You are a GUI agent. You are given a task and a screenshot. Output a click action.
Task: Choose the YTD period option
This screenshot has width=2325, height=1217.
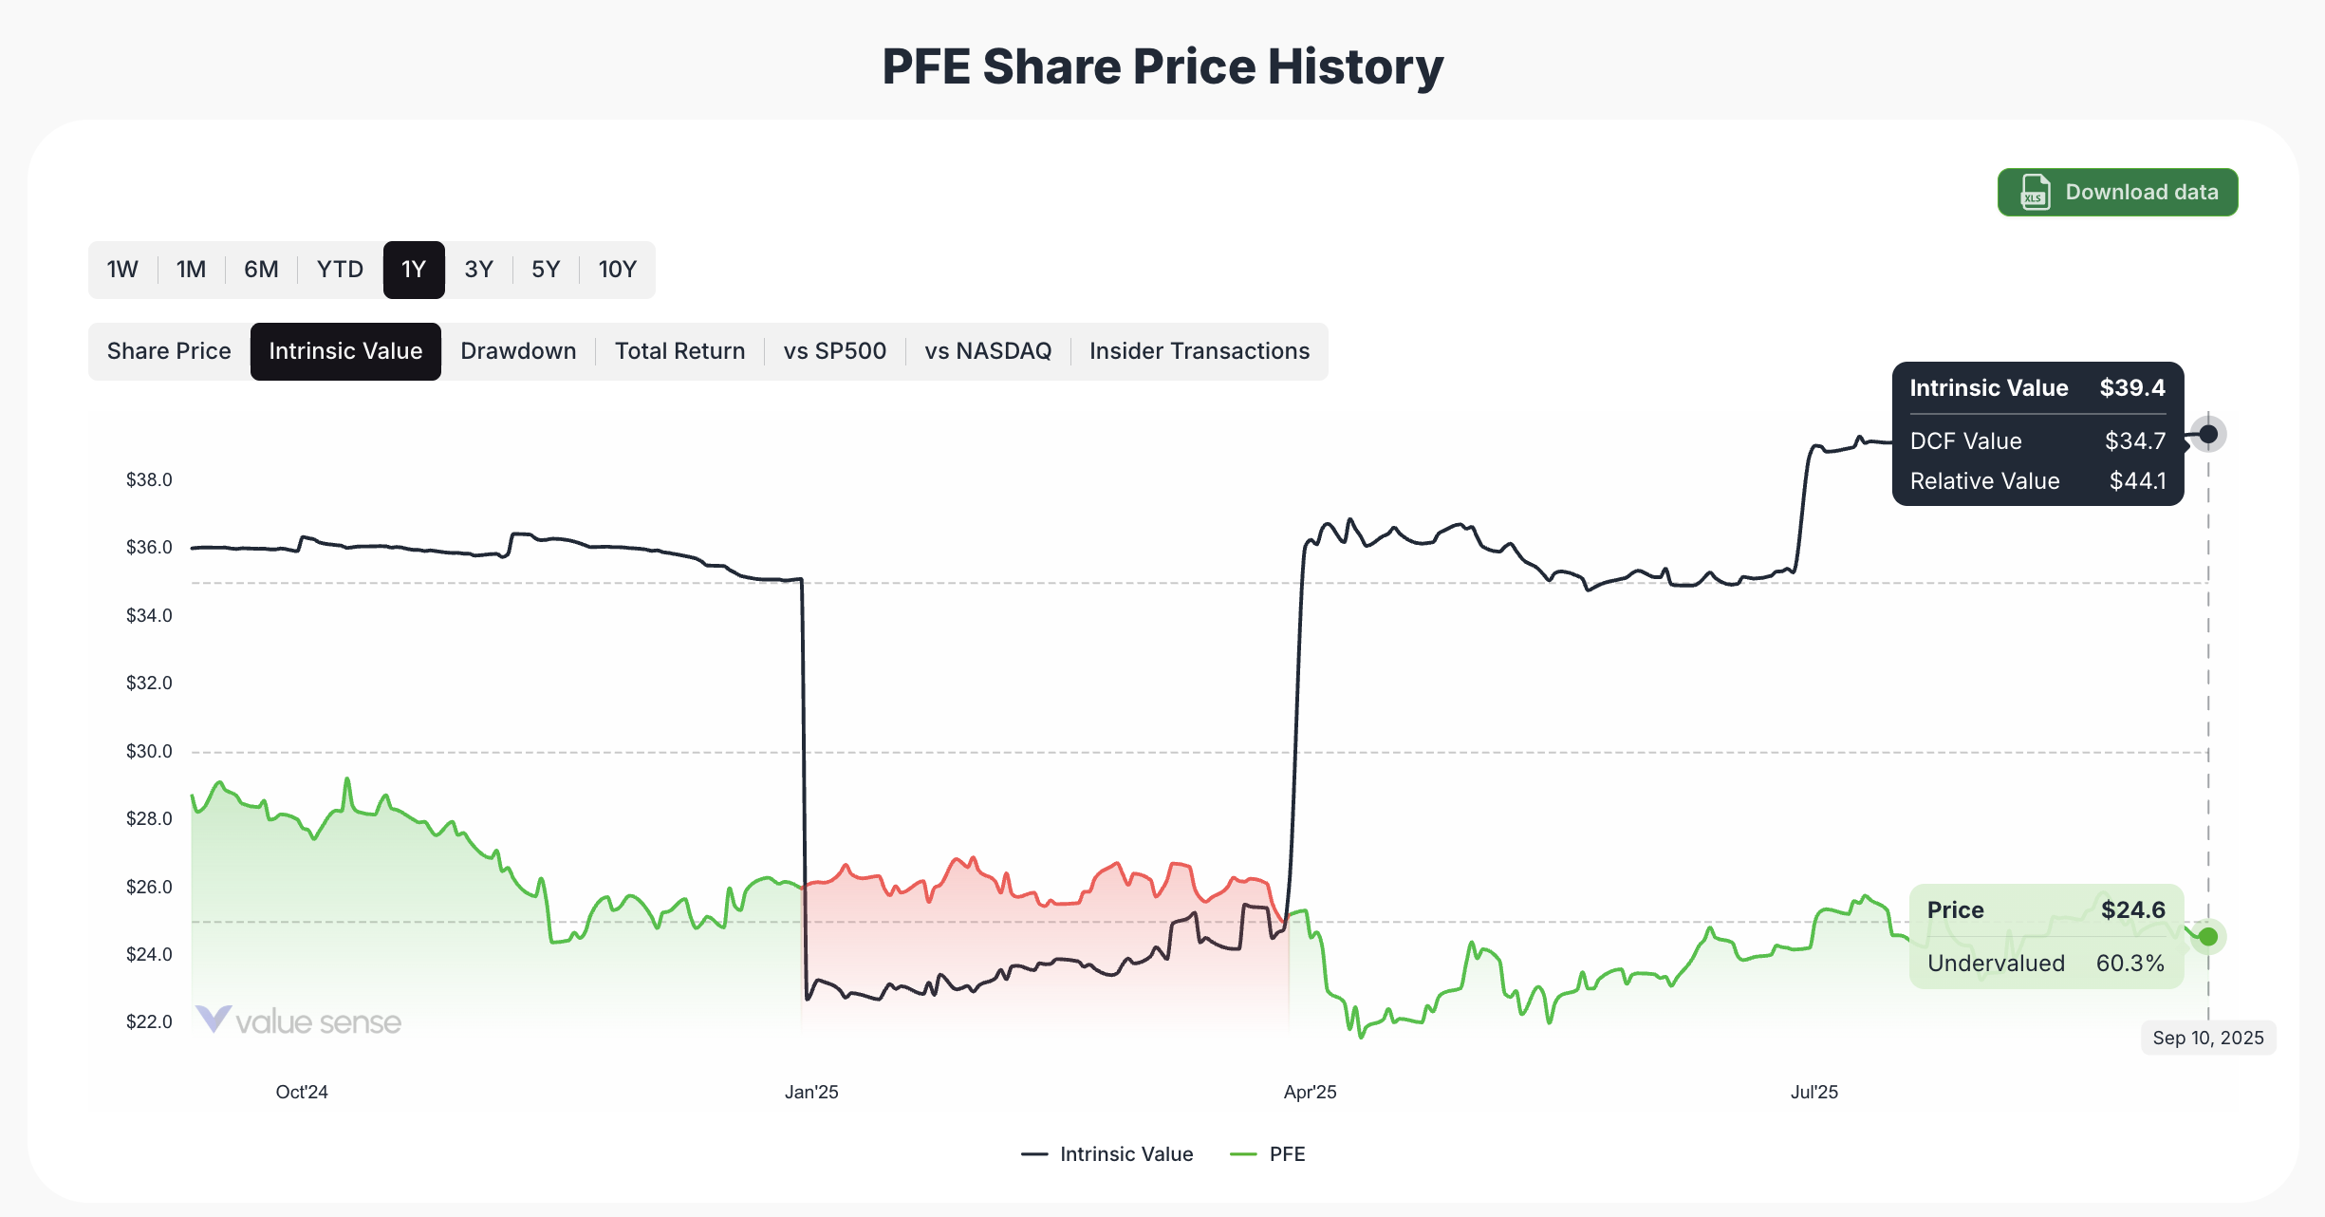pos(338,270)
